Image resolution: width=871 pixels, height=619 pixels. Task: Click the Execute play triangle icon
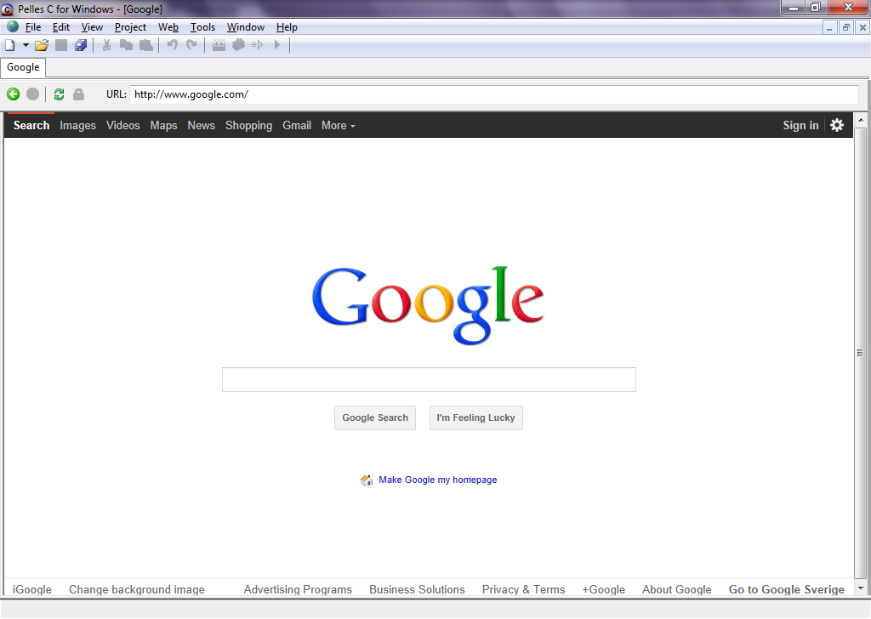point(277,46)
